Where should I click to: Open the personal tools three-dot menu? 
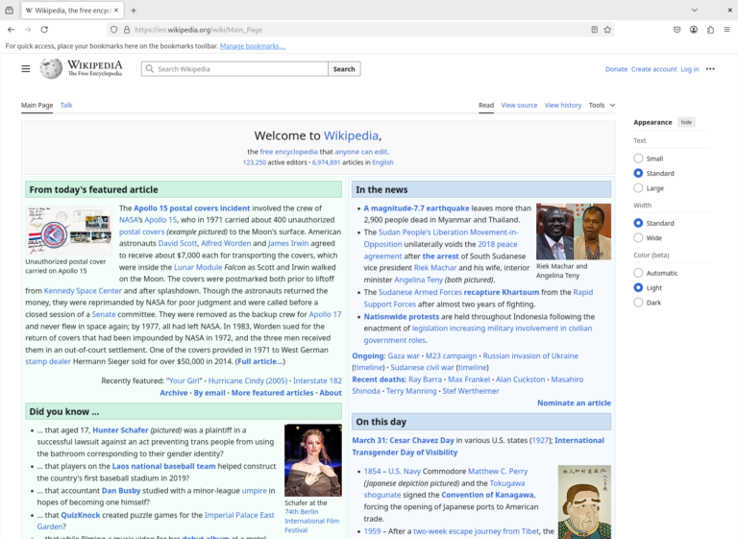coord(710,69)
